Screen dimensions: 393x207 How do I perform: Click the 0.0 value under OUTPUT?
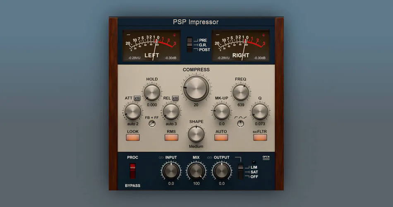click(x=222, y=183)
